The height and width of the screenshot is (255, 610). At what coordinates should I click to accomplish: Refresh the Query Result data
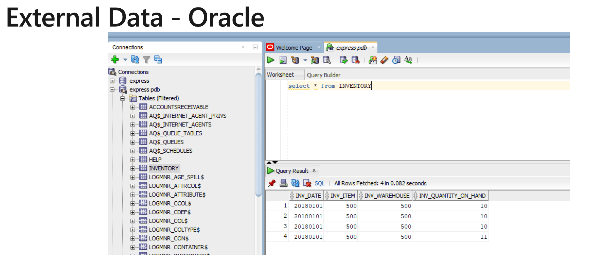[295, 183]
